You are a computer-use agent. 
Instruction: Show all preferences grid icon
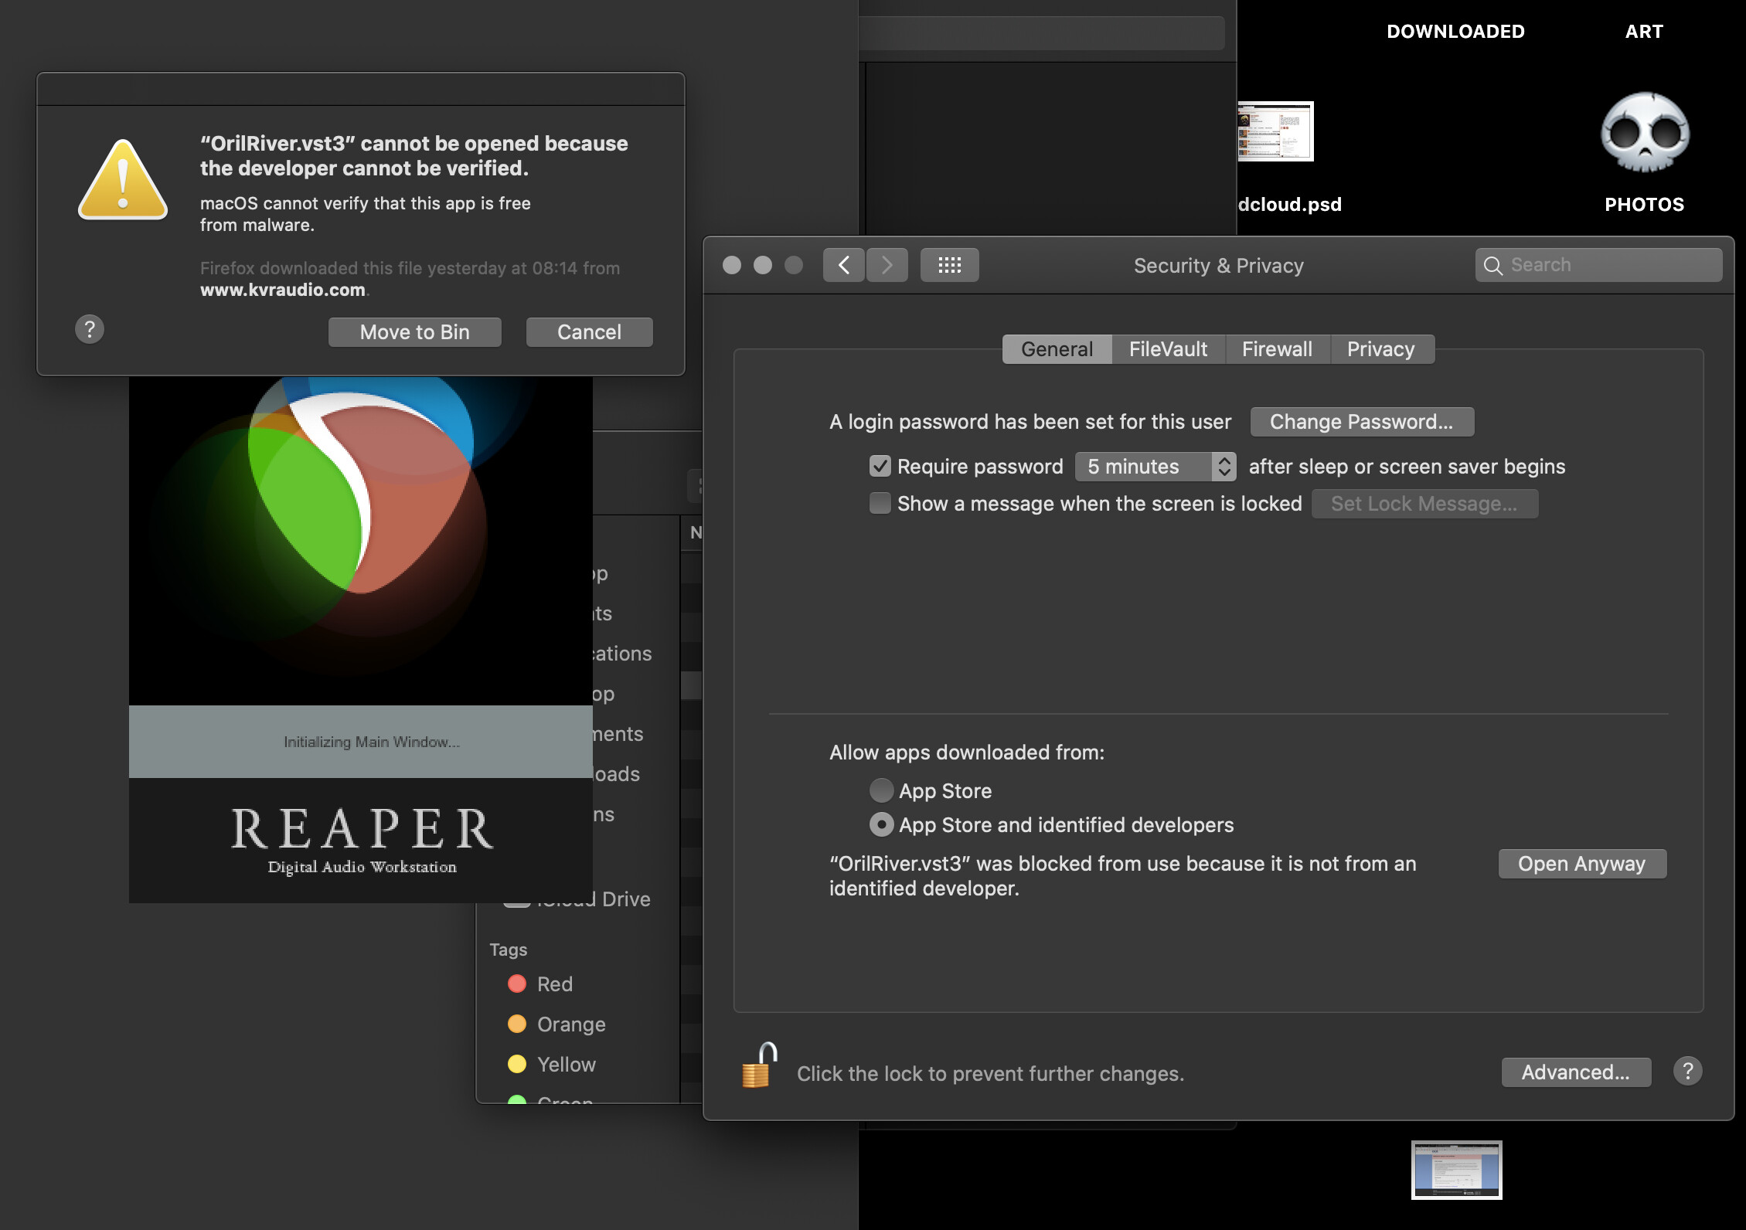point(950,265)
